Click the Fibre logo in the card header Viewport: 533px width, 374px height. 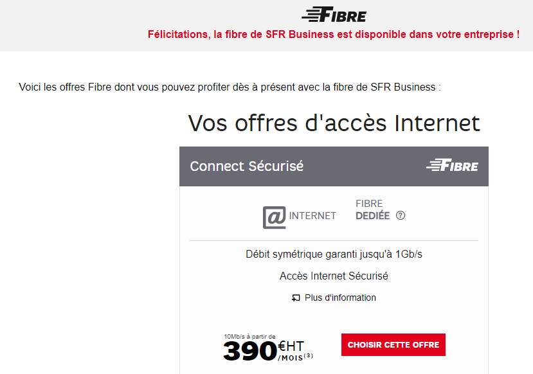(452, 166)
